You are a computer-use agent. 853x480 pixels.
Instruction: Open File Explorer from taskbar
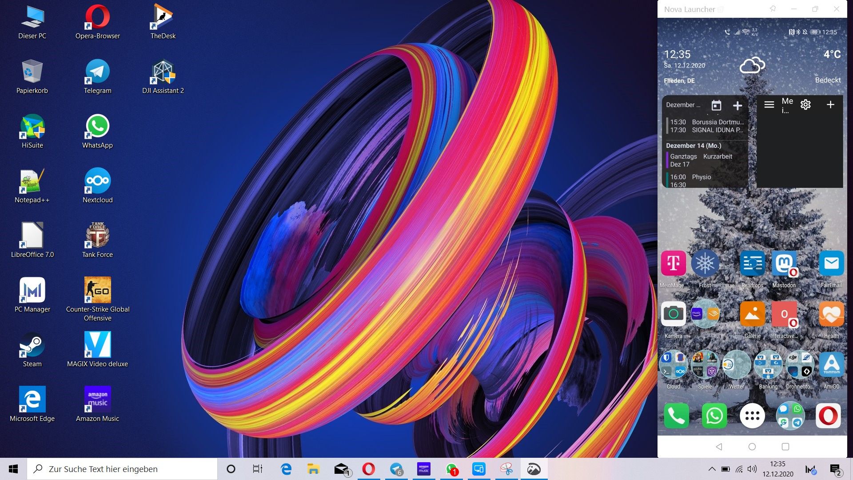[x=313, y=469]
